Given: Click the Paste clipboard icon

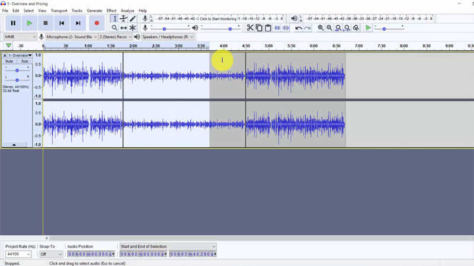Looking at the screenshot, I should pos(268,28).
